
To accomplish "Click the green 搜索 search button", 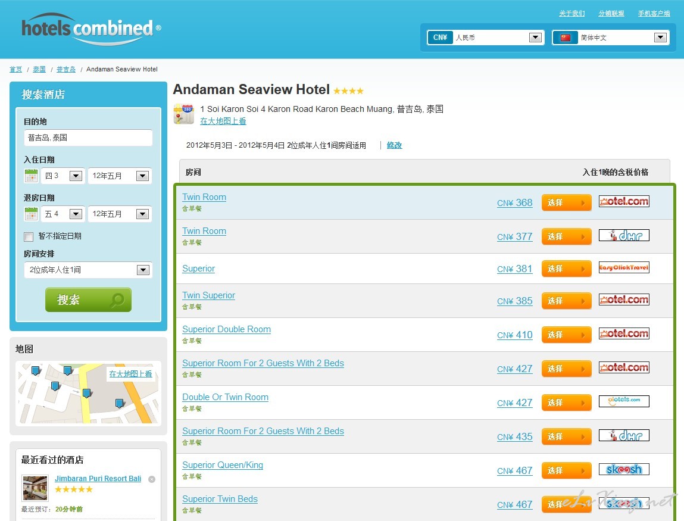I will (88, 300).
